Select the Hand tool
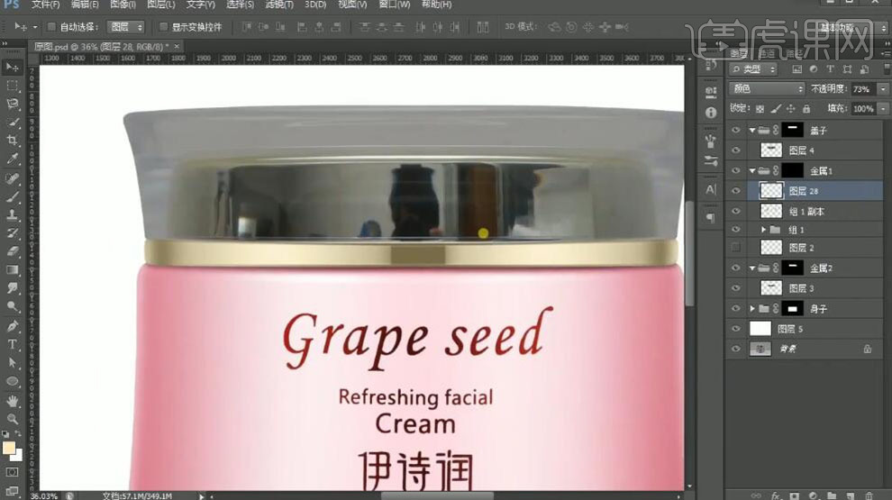The height and width of the screenshot is (500, 892). click(x=12, y=401)
